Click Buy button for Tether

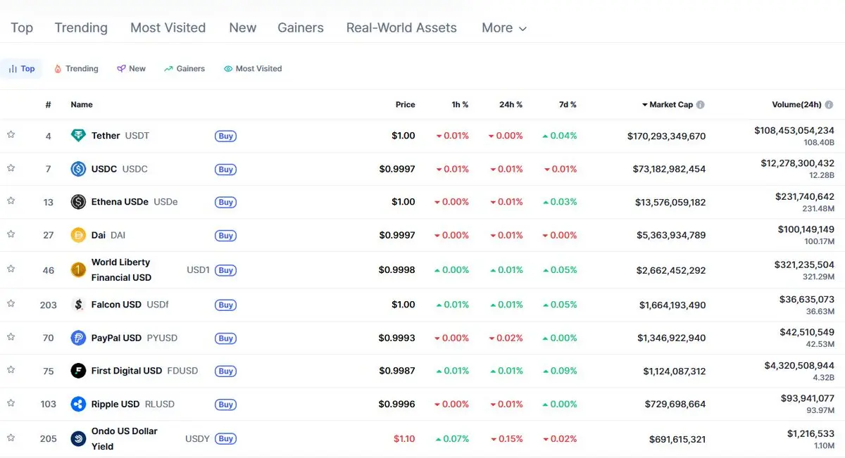[225, 136]
